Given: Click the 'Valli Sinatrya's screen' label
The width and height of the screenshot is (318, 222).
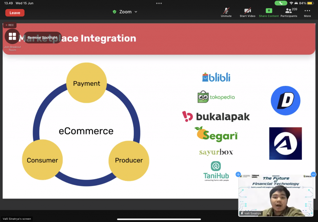Looking at the screenshot, I should [17, 219].
